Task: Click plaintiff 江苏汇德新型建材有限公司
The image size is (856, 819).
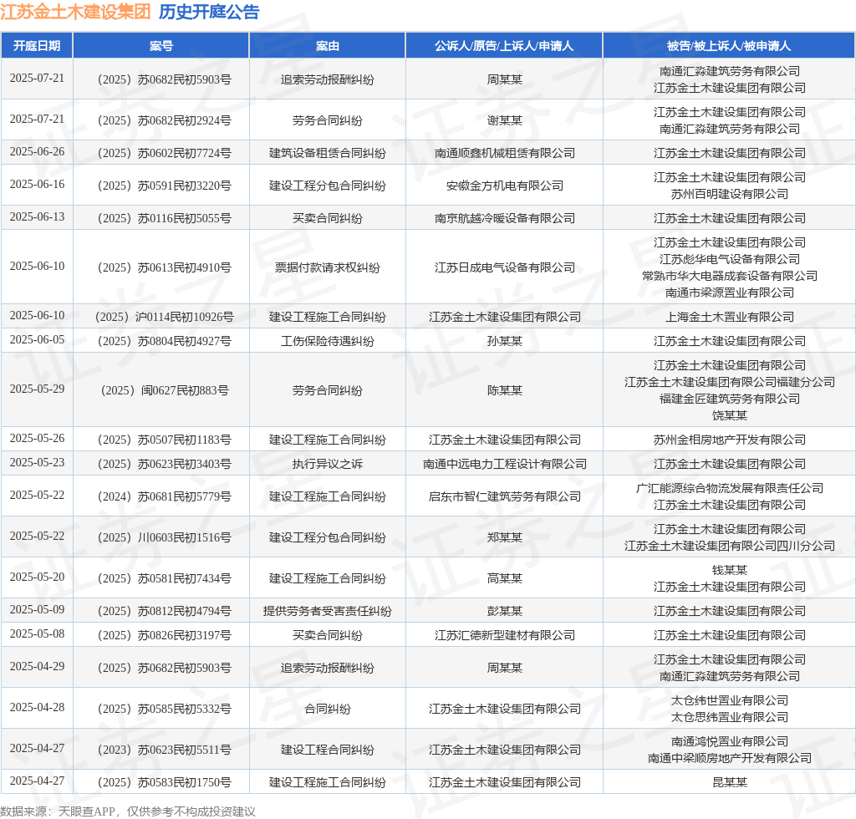Action: (504, 636)
